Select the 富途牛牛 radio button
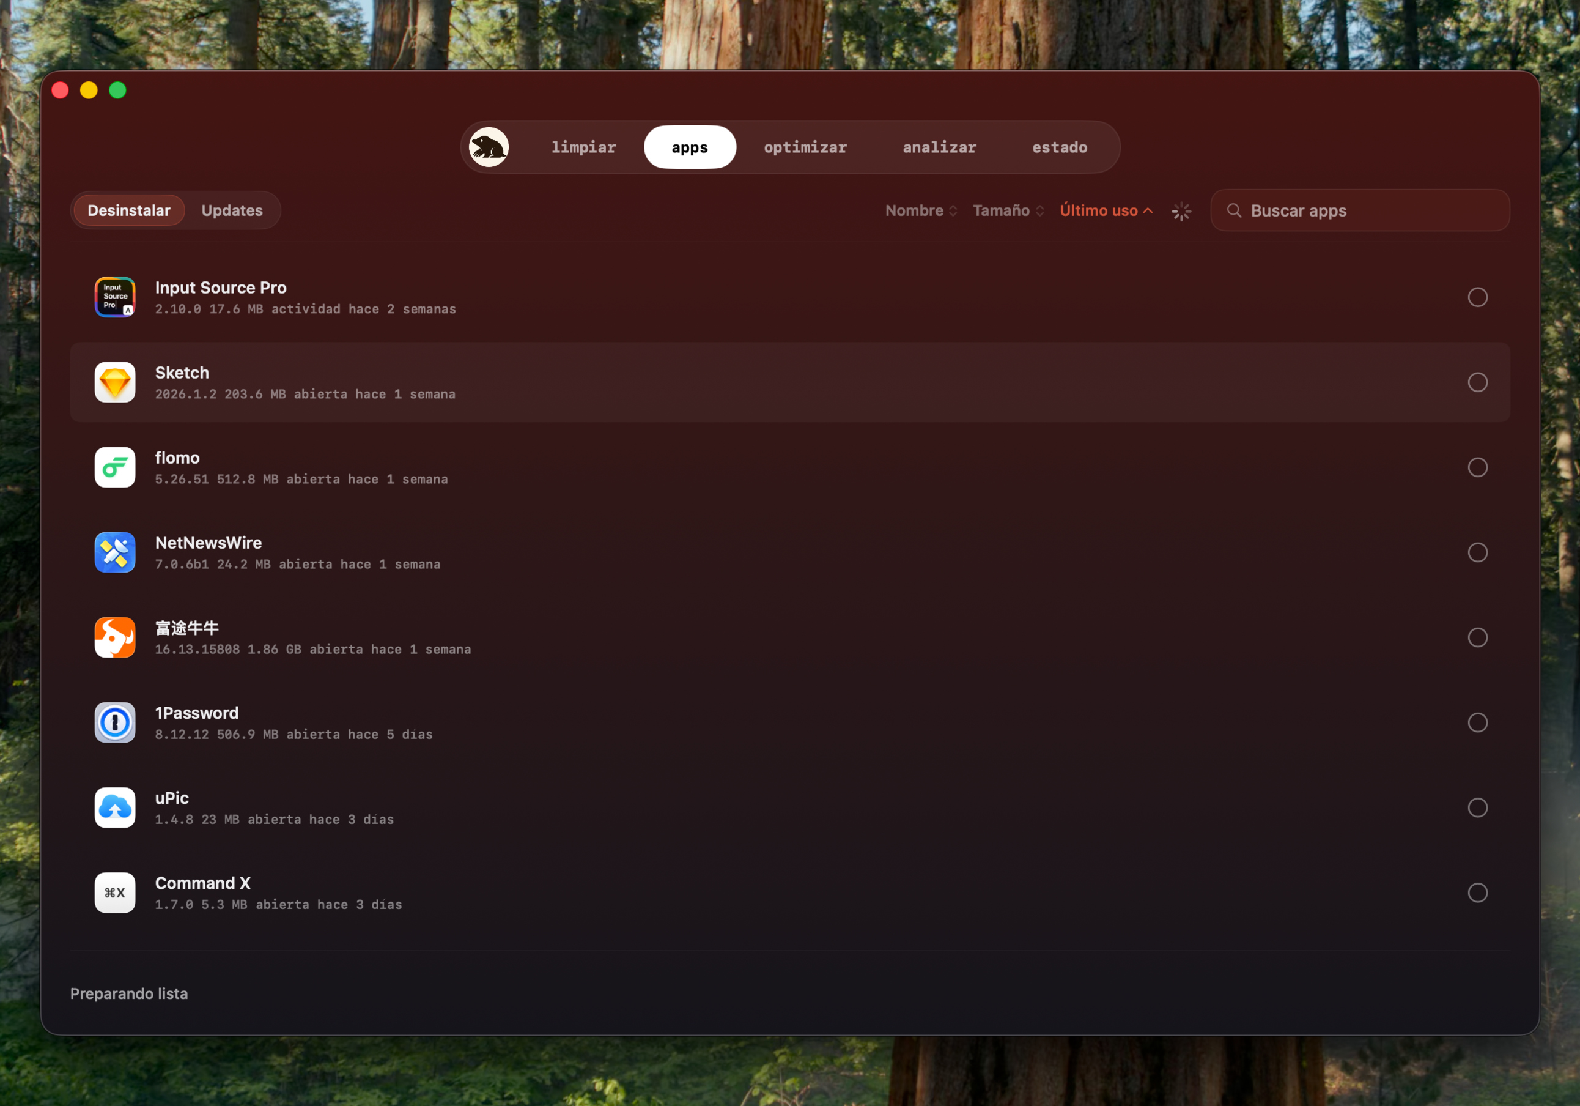 tap(1477, 637)
